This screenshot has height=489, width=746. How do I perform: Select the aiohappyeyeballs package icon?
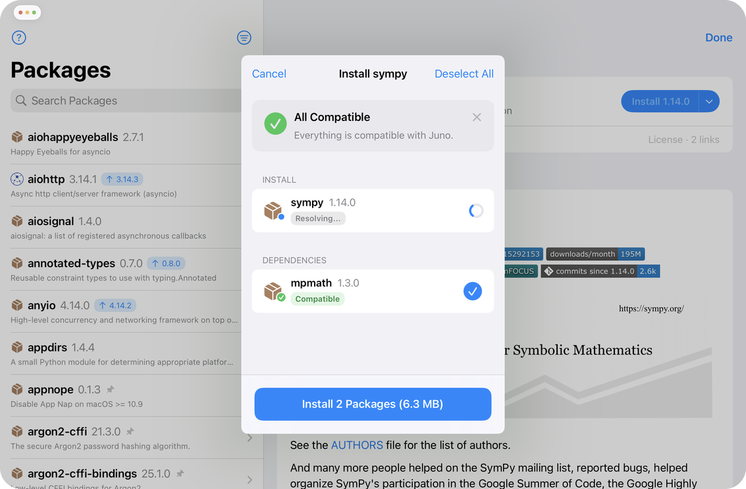[17, 137]
